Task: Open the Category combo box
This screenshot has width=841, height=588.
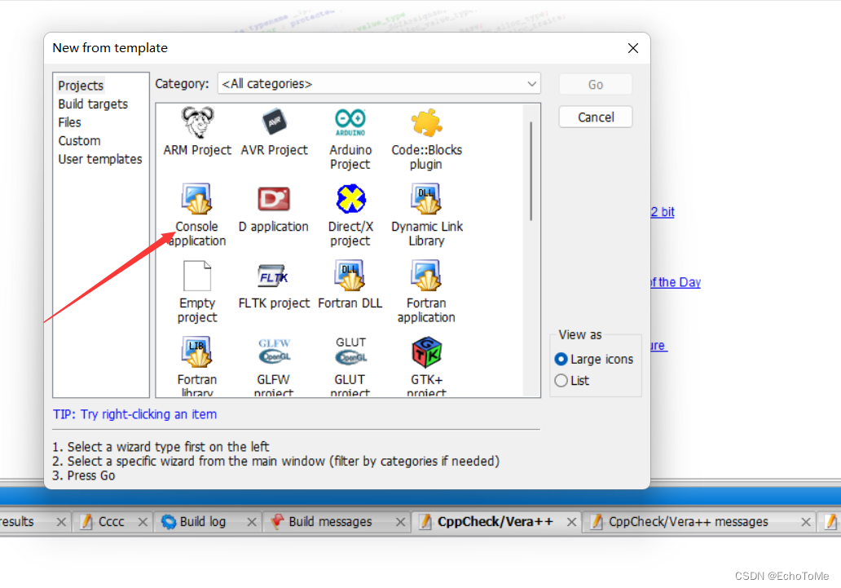Action: (x=379, y=84)
